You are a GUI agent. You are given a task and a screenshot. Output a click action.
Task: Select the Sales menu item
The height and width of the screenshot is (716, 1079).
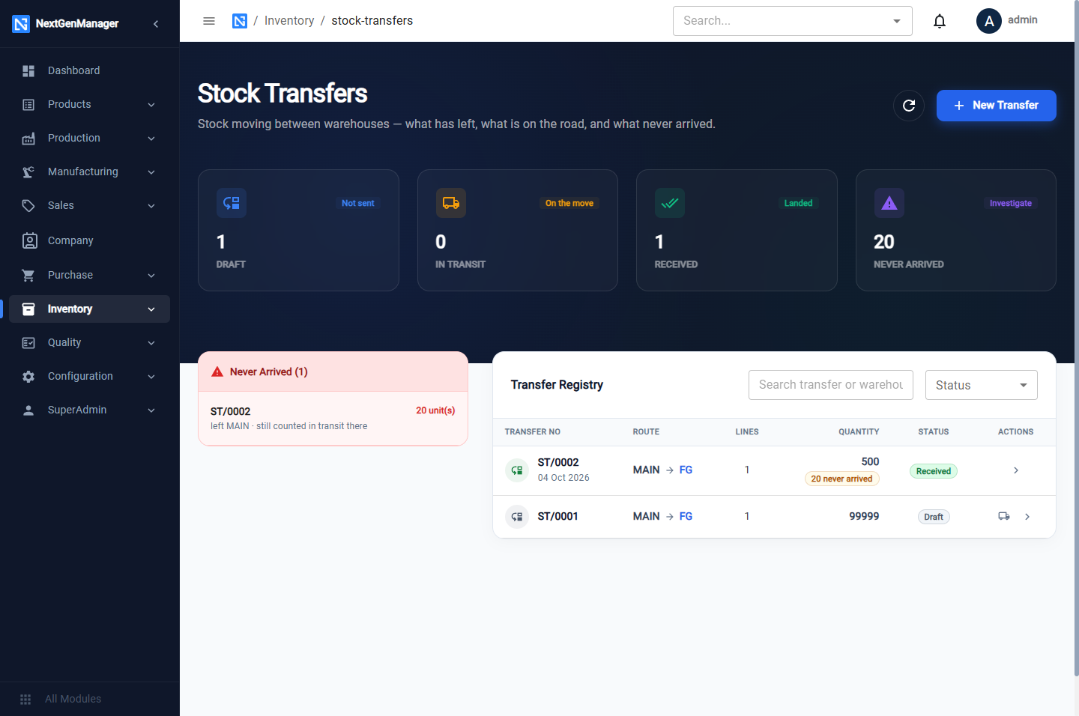(90, 205)
